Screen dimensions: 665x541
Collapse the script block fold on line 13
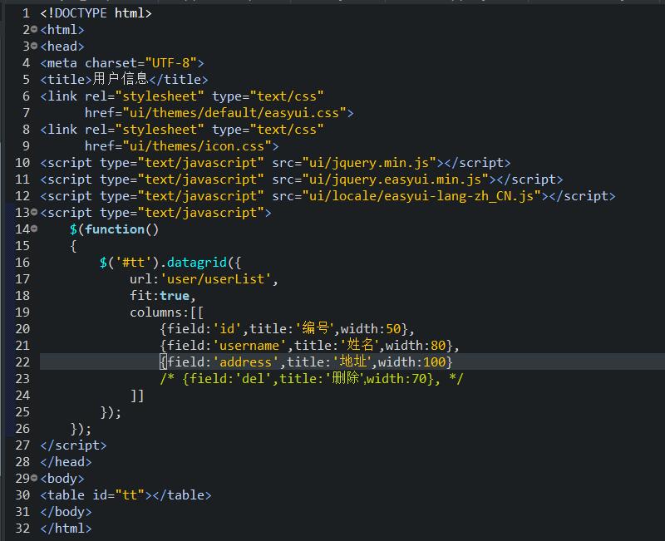(34, 212)
